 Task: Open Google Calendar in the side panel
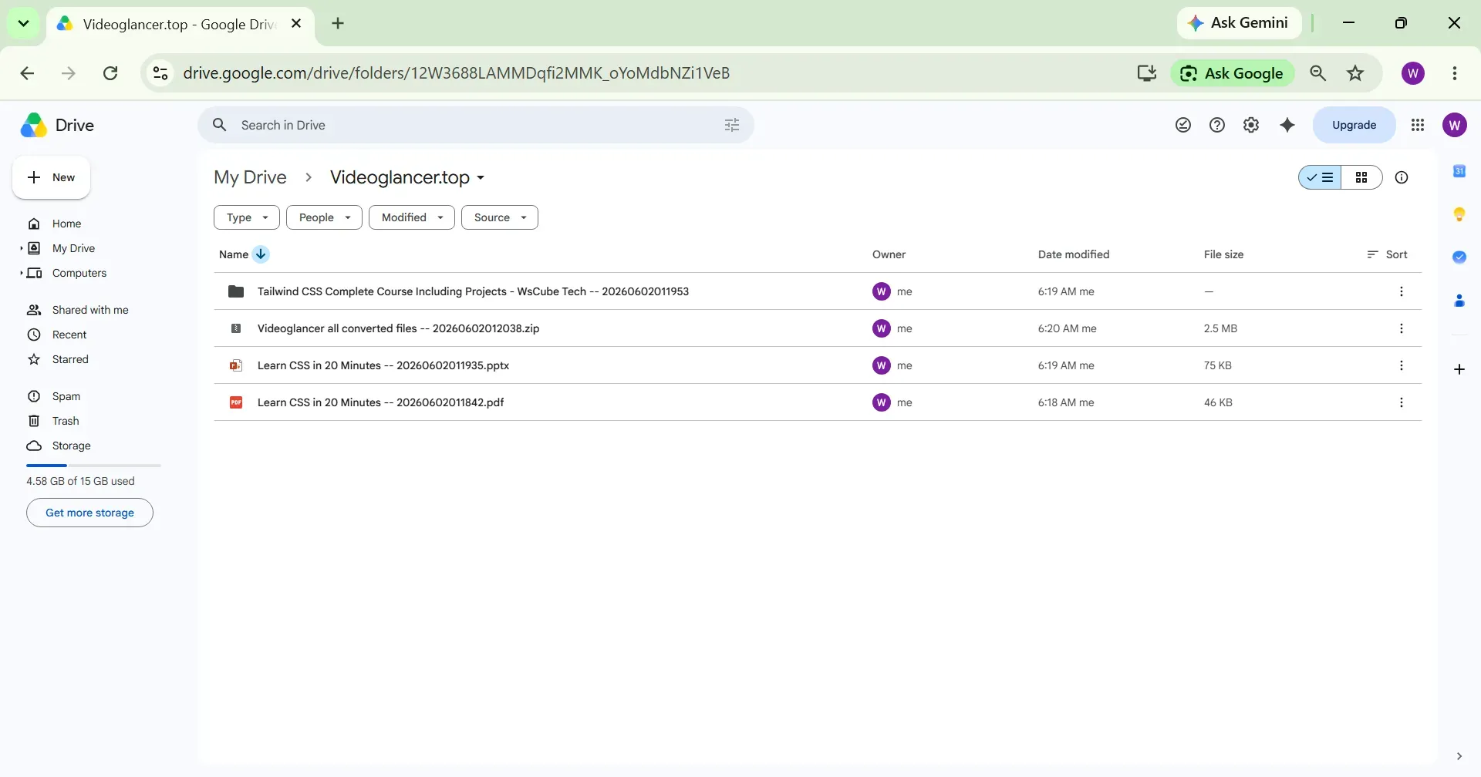coord(1459,171)
